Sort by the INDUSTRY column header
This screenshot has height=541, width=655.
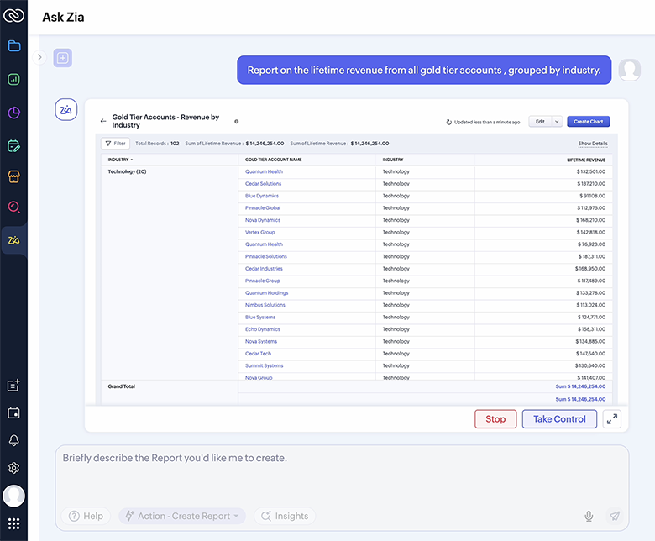[120, 160]
